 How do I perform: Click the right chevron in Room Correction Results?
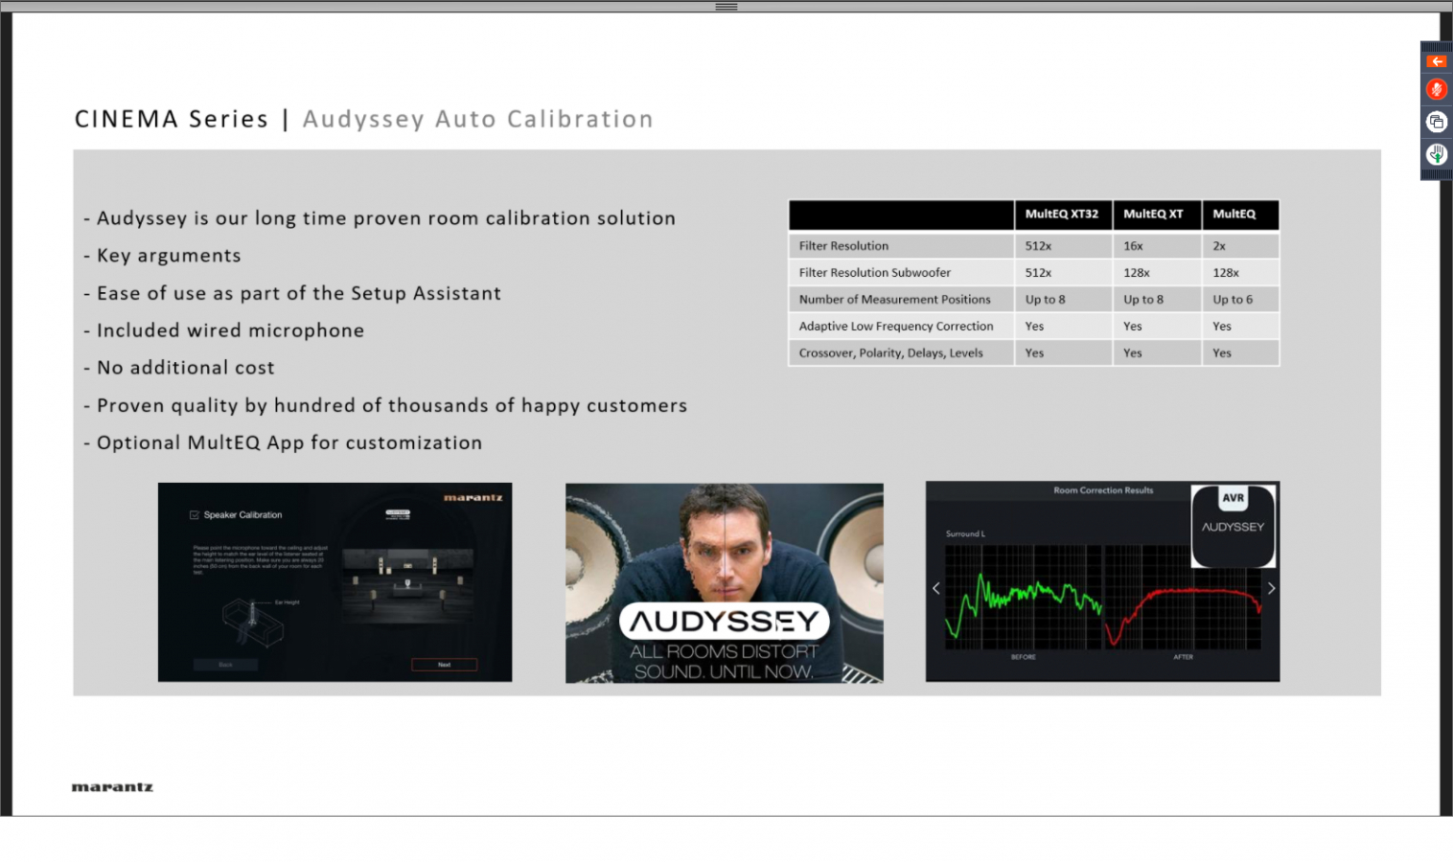1271,588
